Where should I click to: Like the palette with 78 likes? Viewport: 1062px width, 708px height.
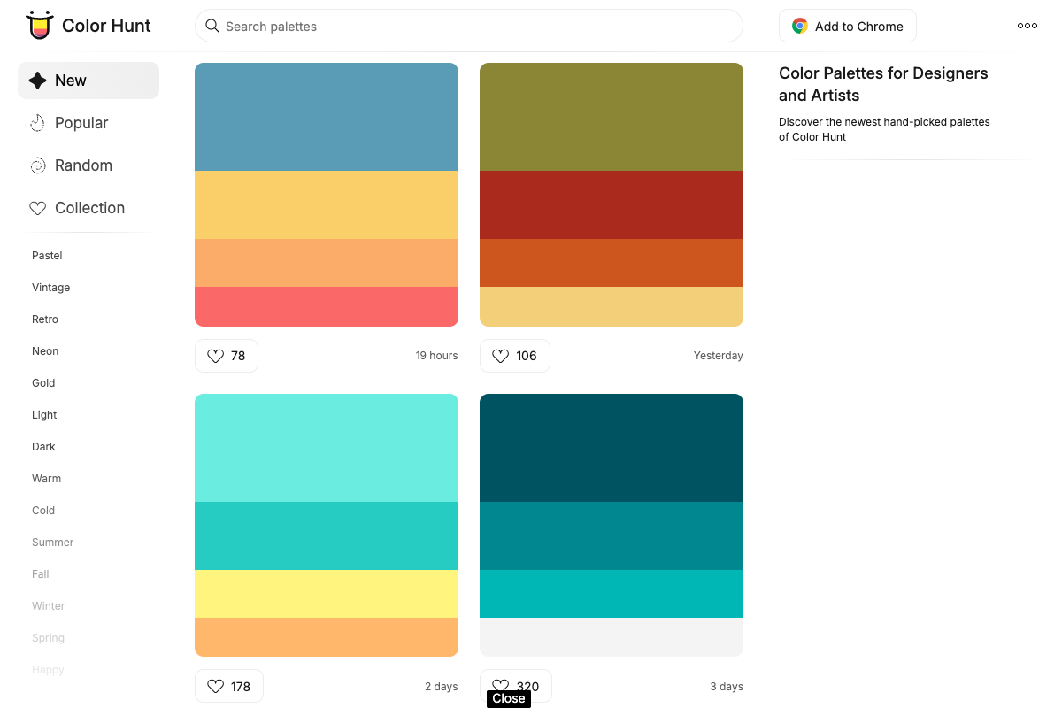[x=215, y=355]
